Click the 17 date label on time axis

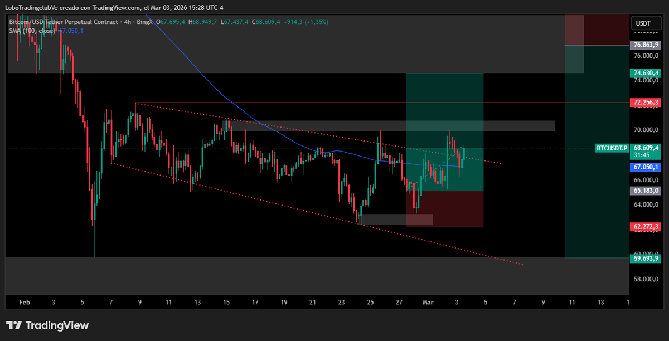[x=255, y=302]
